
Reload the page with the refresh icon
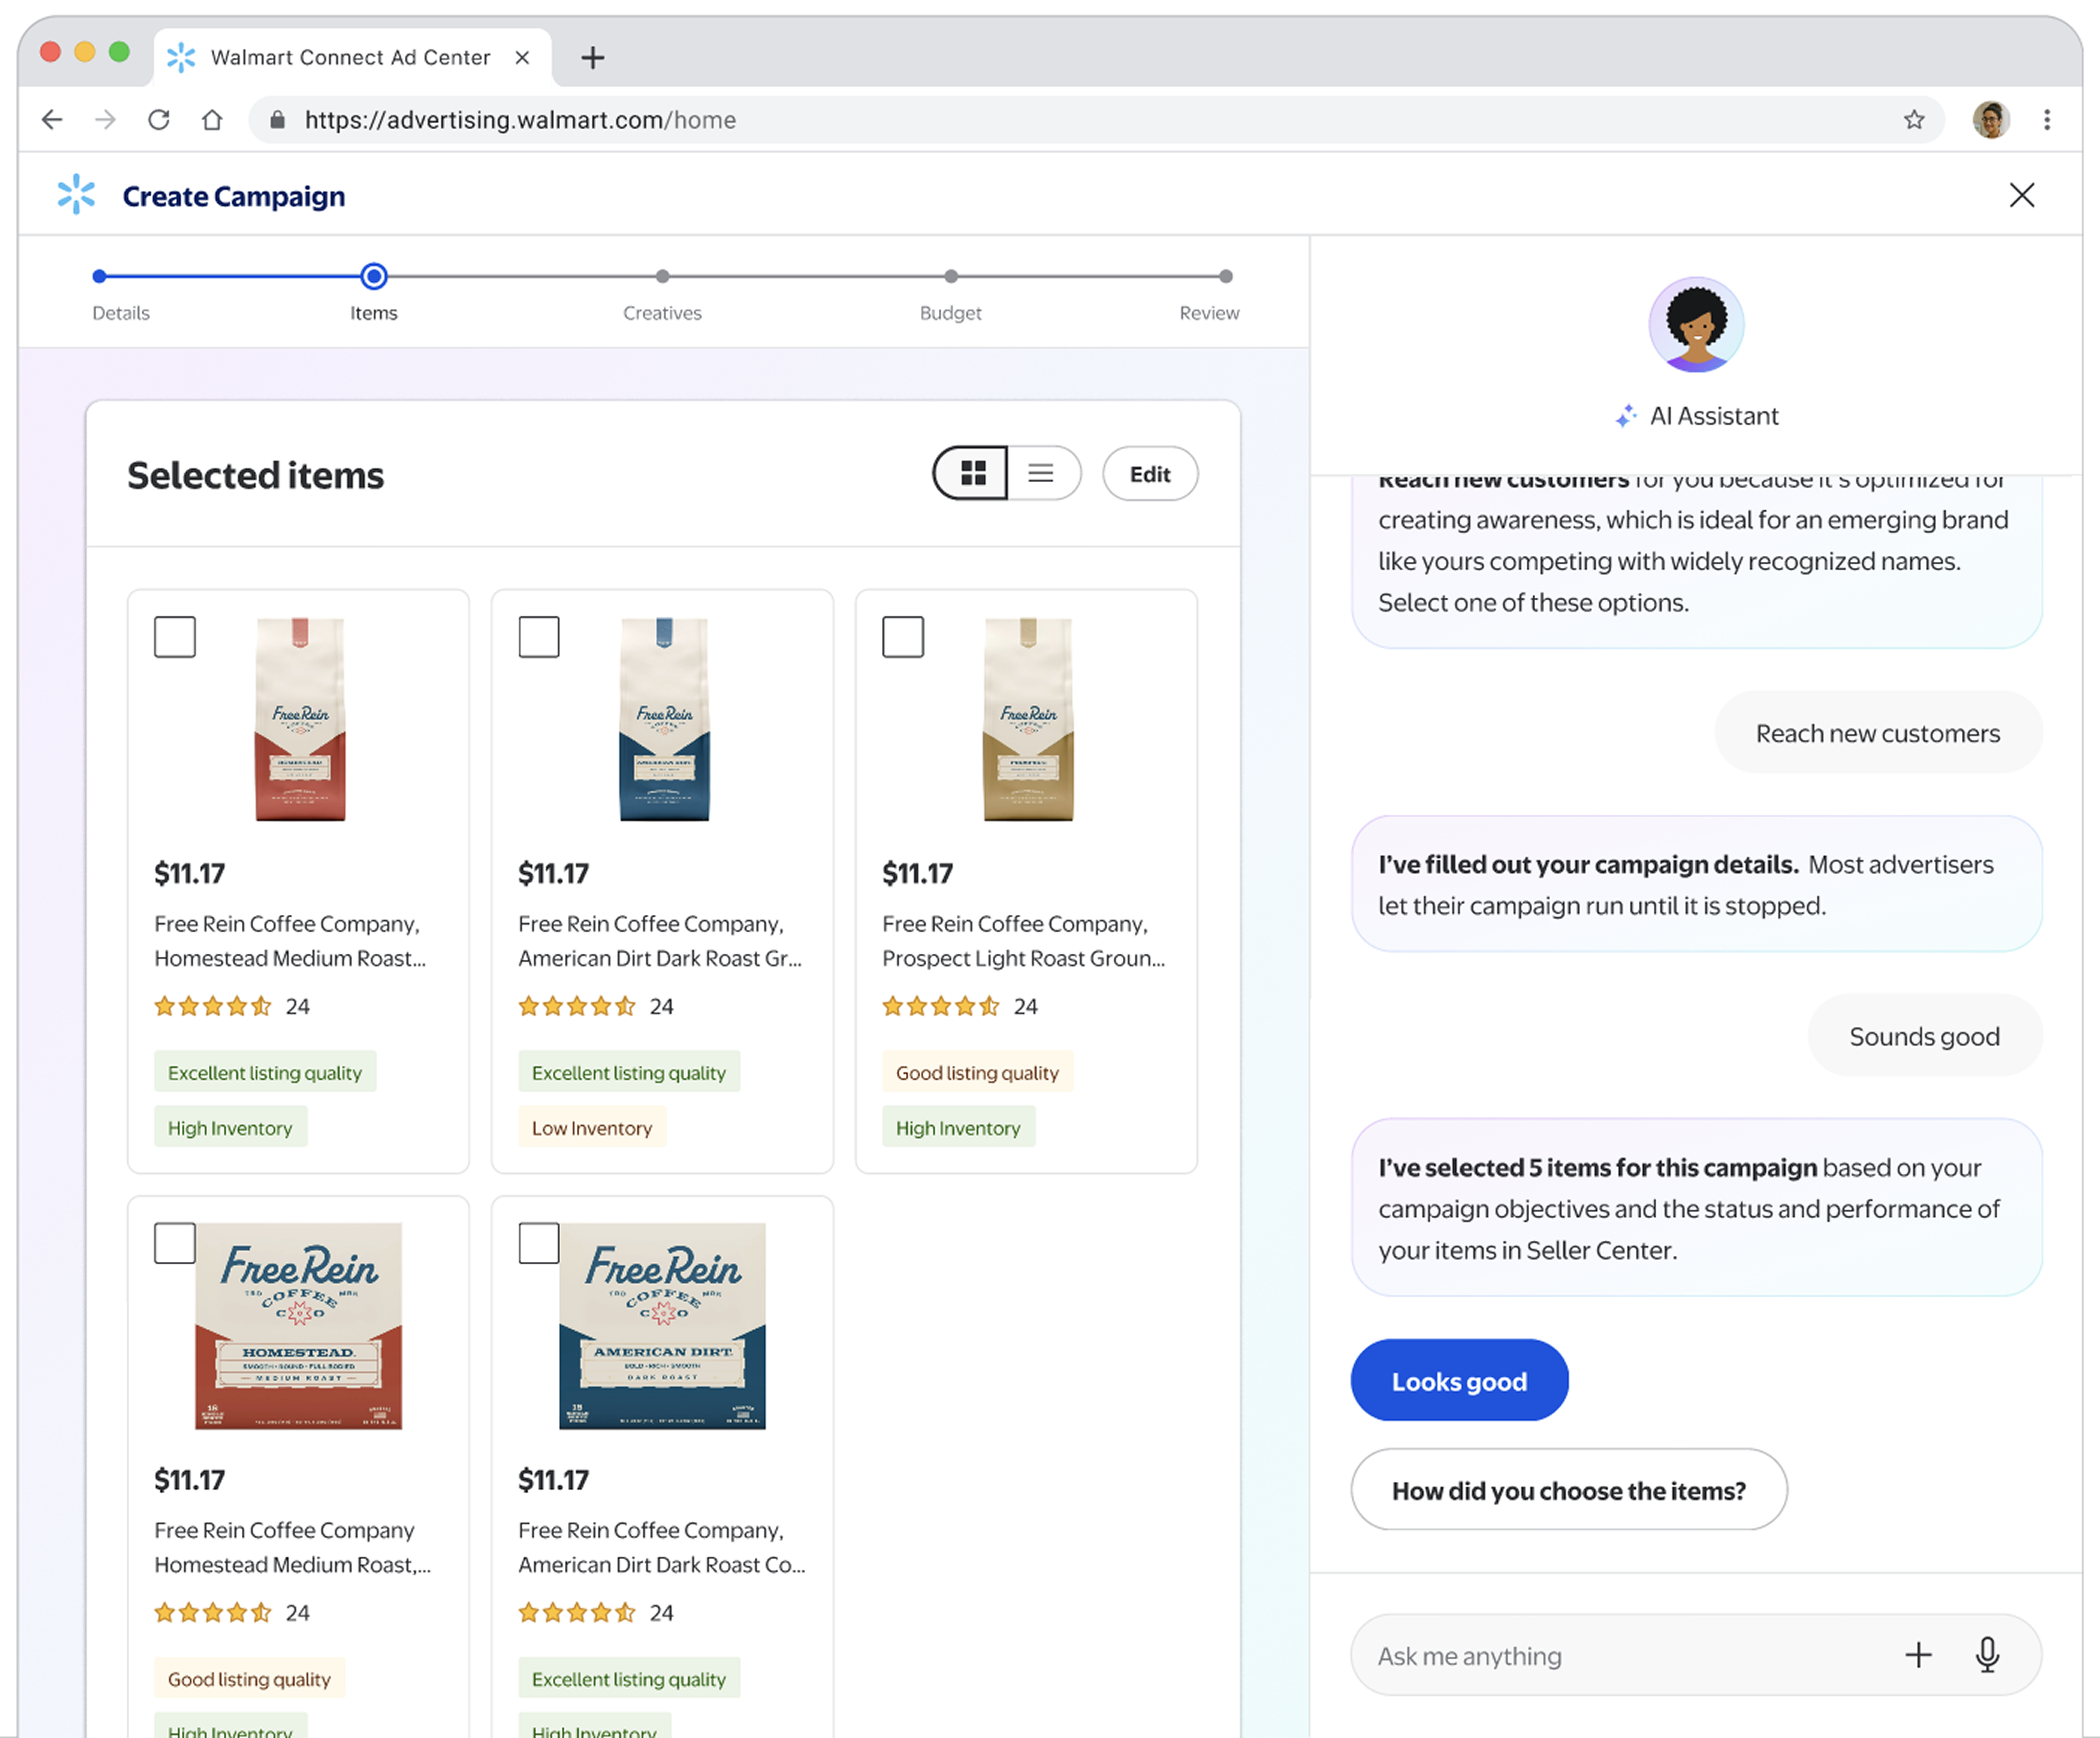coord(159,120)
